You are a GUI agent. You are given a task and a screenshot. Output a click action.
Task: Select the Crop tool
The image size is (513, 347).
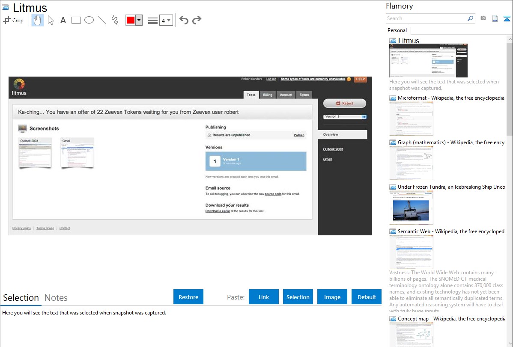click(13, 20)
